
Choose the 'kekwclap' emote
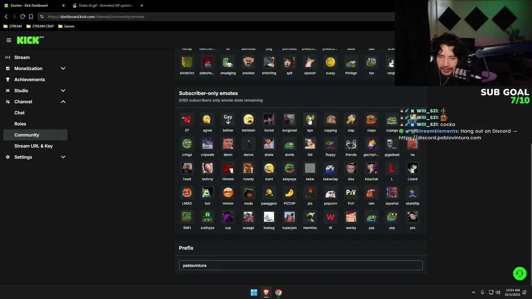(x=330, y=169)
